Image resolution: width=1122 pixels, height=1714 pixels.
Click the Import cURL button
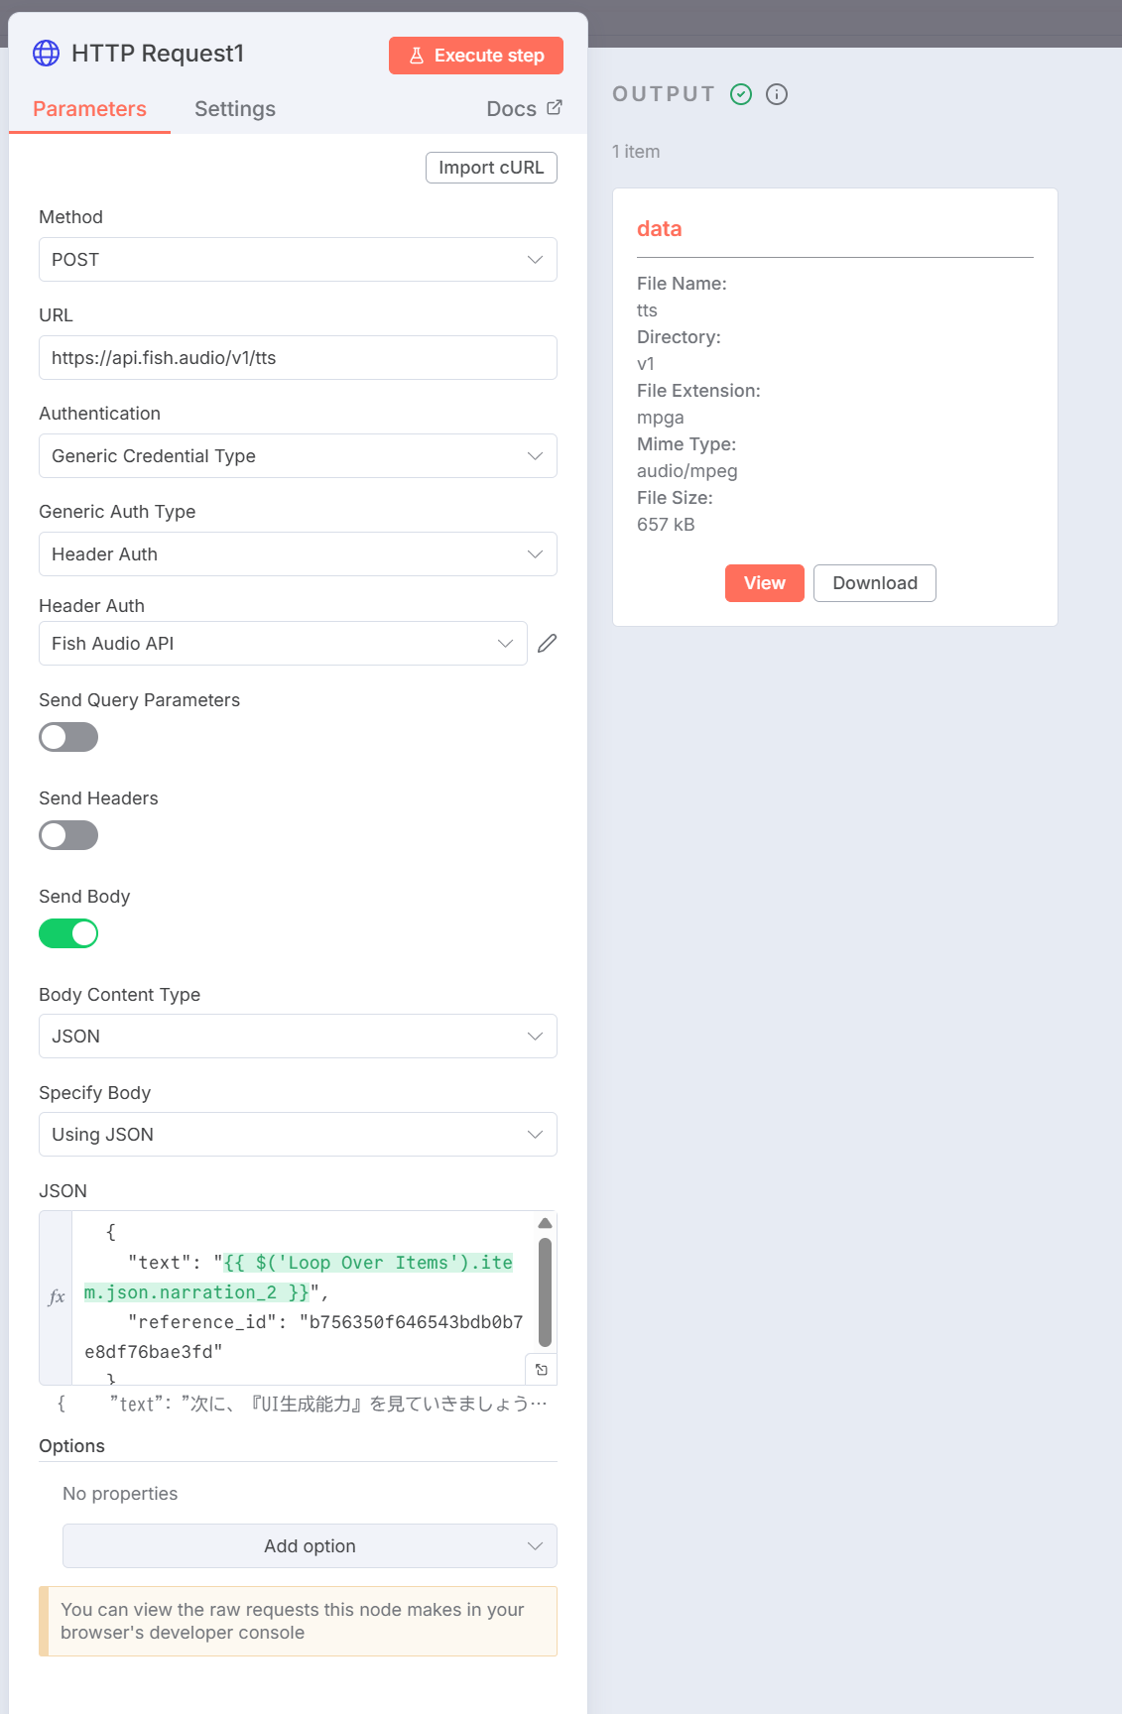tap(491, 168)
